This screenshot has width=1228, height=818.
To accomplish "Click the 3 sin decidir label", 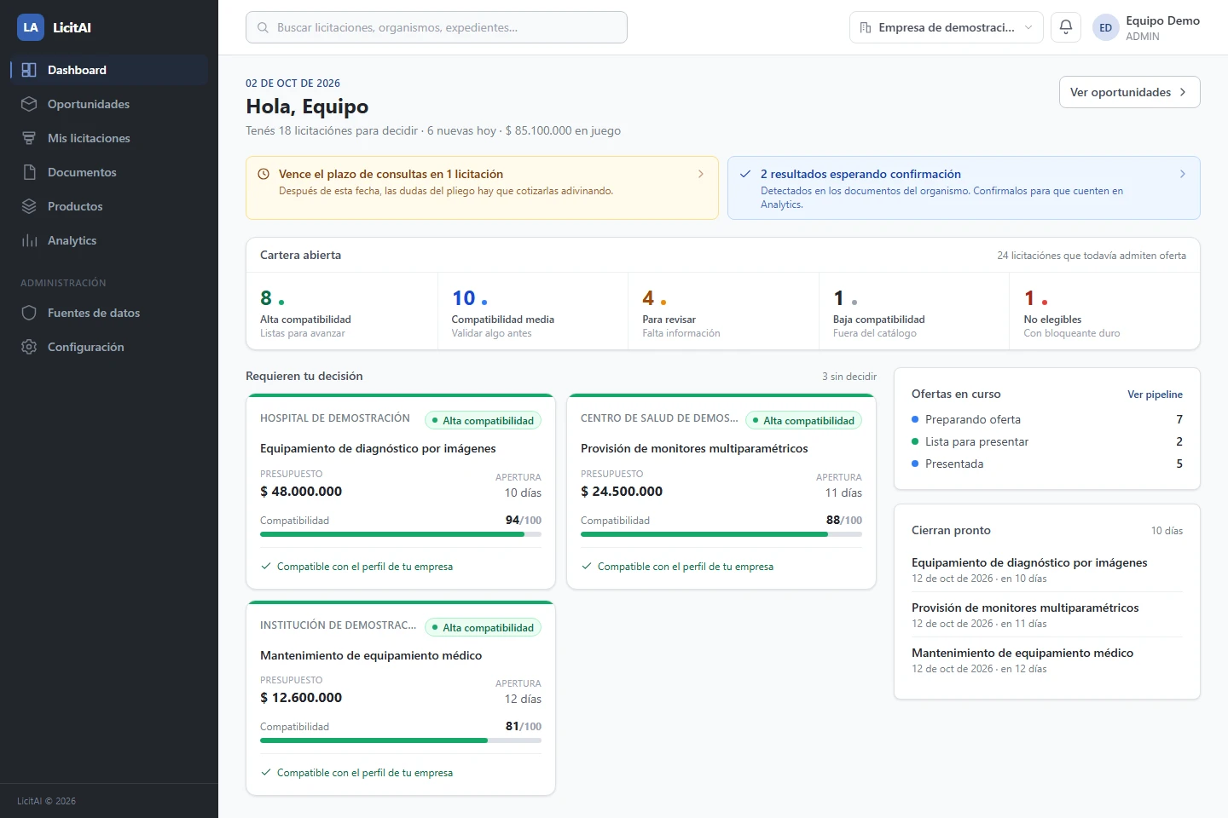I will (x=849, y=377).
